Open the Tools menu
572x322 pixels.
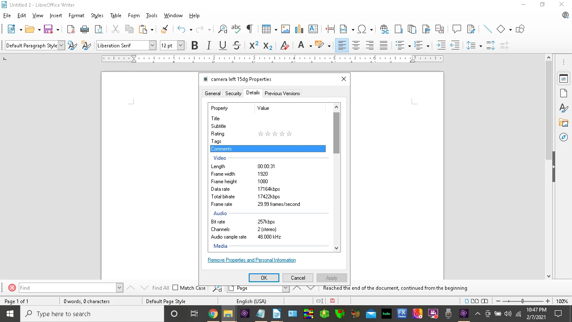(152, 16)
